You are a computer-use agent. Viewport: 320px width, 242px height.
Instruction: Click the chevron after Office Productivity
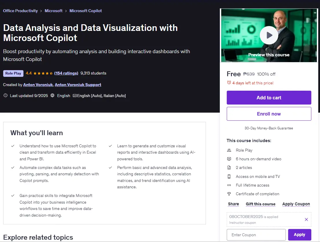pos(41,11)
